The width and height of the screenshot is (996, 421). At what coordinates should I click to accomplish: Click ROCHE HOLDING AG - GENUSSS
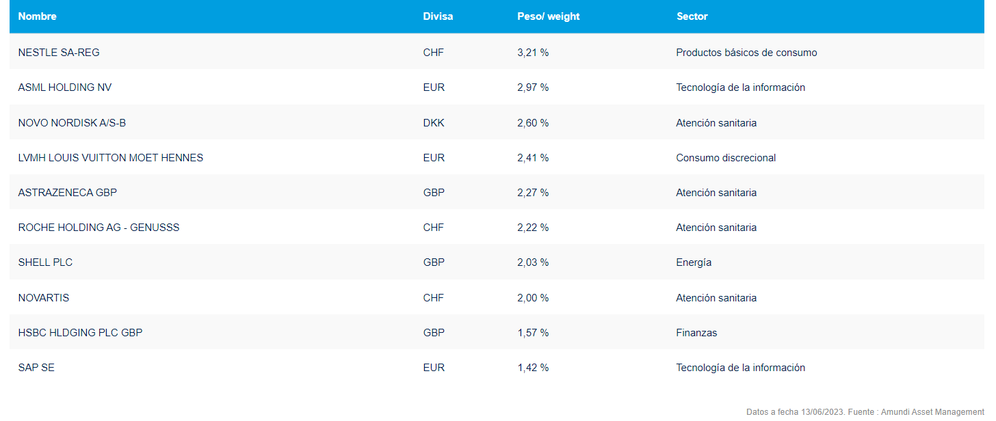pyautogui.click(x=99, y=228)
